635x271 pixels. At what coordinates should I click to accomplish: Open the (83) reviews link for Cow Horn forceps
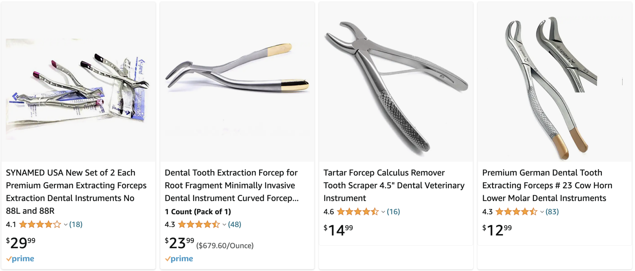click(x=552, y=212)
